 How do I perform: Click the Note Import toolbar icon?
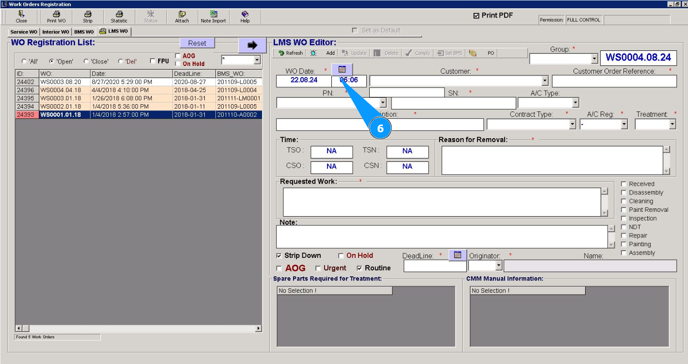(213, 17)
